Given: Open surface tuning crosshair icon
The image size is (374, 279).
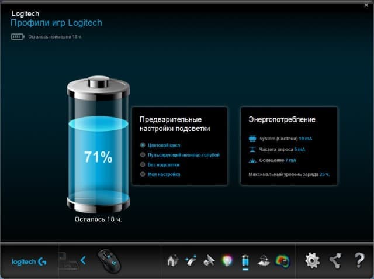Looking at the screenshot, I should 264,260.
